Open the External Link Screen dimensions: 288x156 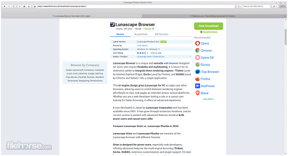pyautogui.click(x=159, y=57)
